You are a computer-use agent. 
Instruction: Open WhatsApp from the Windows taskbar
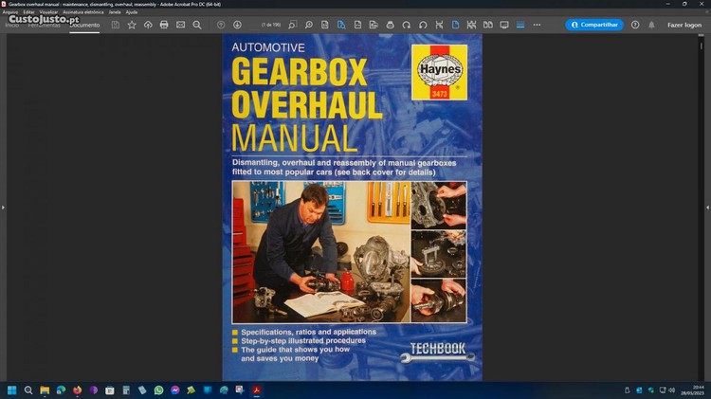[x=158, y=390]
